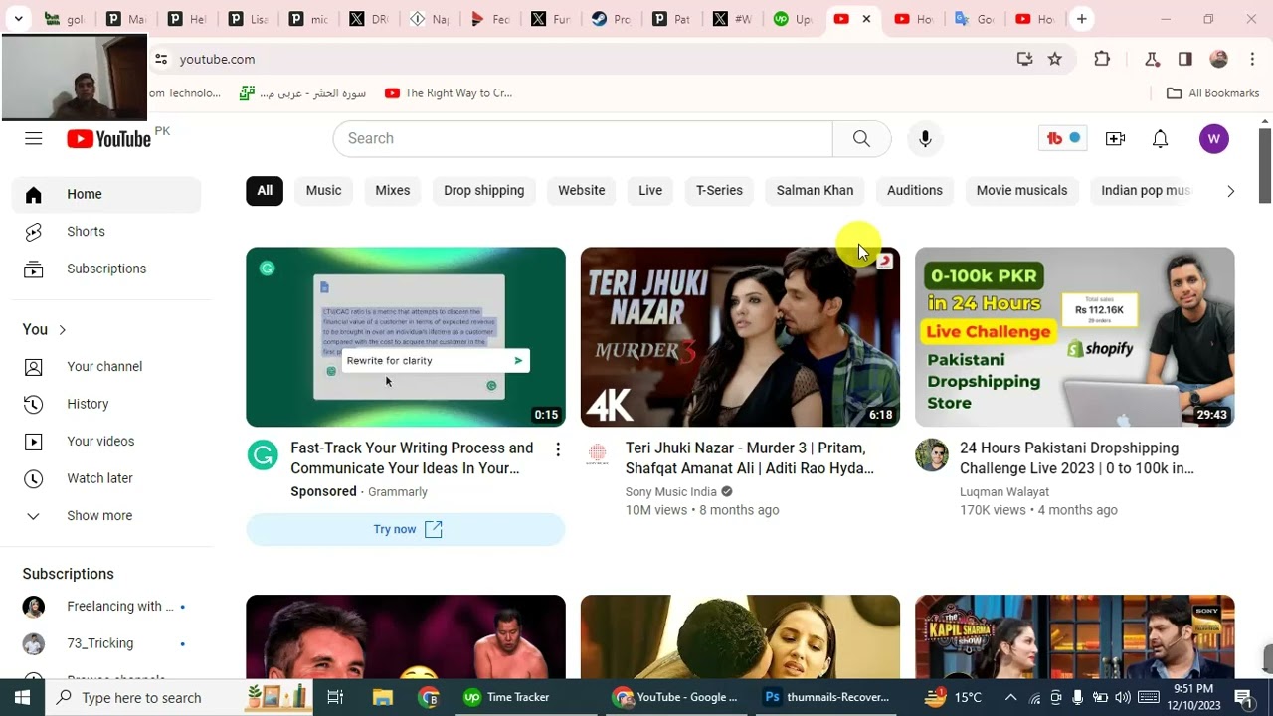Bookmark this page with the star
Screen dimensions: 1273x716
coord(1055,59)
